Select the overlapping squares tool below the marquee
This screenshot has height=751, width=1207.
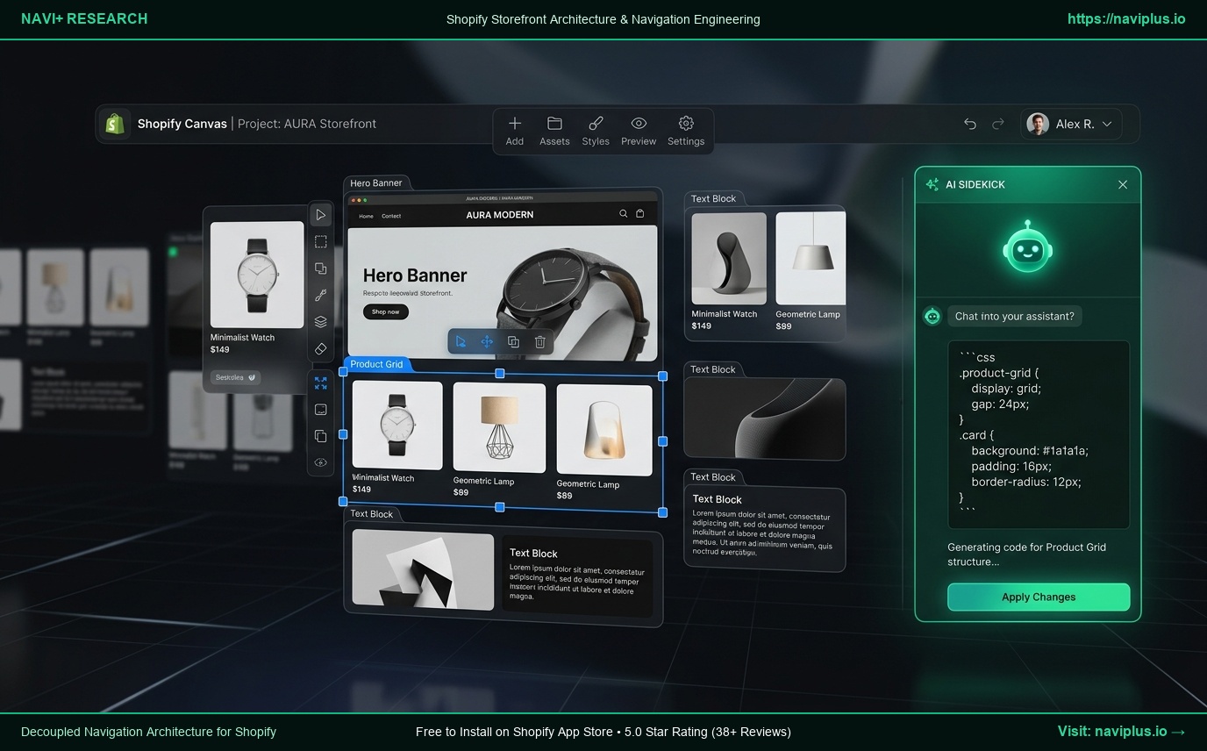[321, 268]
